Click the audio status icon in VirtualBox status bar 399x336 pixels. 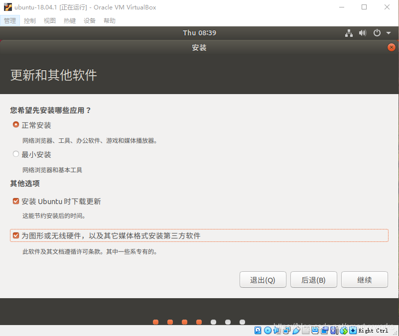[x=277, y=330]
